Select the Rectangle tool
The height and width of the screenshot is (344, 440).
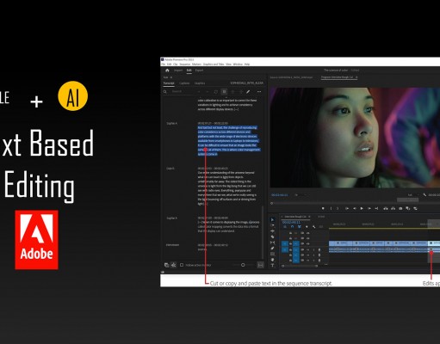click(273, 254)
